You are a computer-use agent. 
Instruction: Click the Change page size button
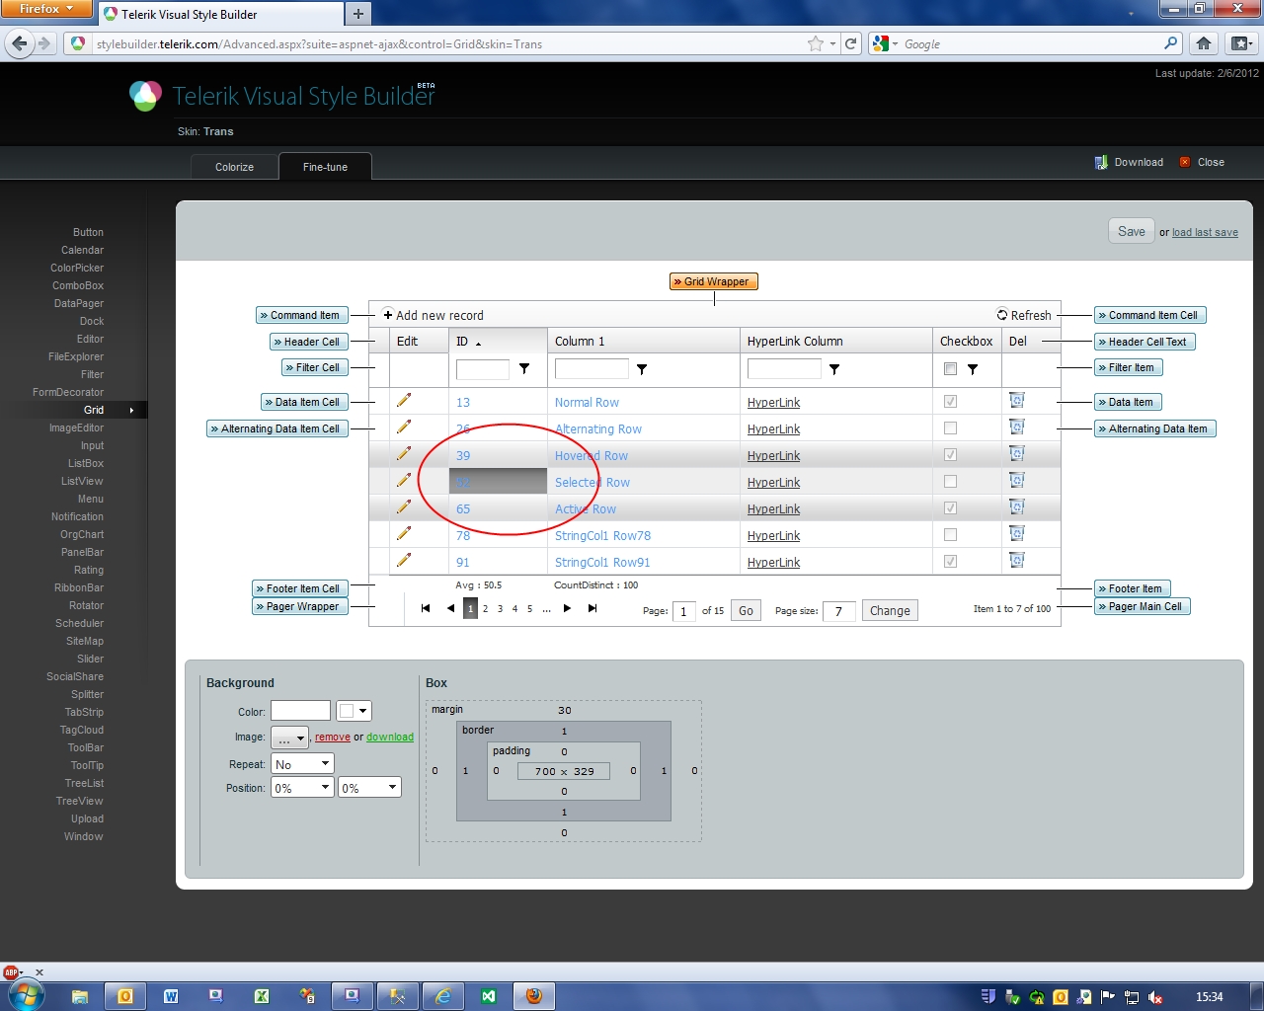pos(890,611)
